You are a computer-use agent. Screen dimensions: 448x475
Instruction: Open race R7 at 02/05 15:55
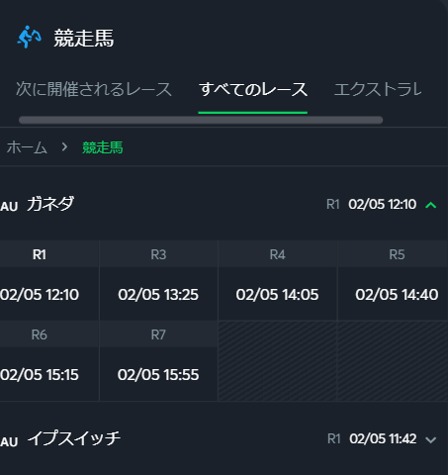[158, 361]
